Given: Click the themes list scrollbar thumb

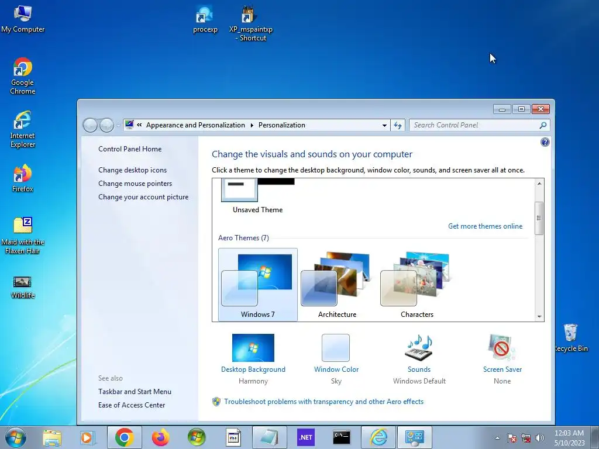Looking at the screenshot, I should pyautogui.click(x=539, y=218).
